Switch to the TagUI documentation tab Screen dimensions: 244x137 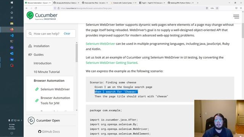[x=152, y=3]
